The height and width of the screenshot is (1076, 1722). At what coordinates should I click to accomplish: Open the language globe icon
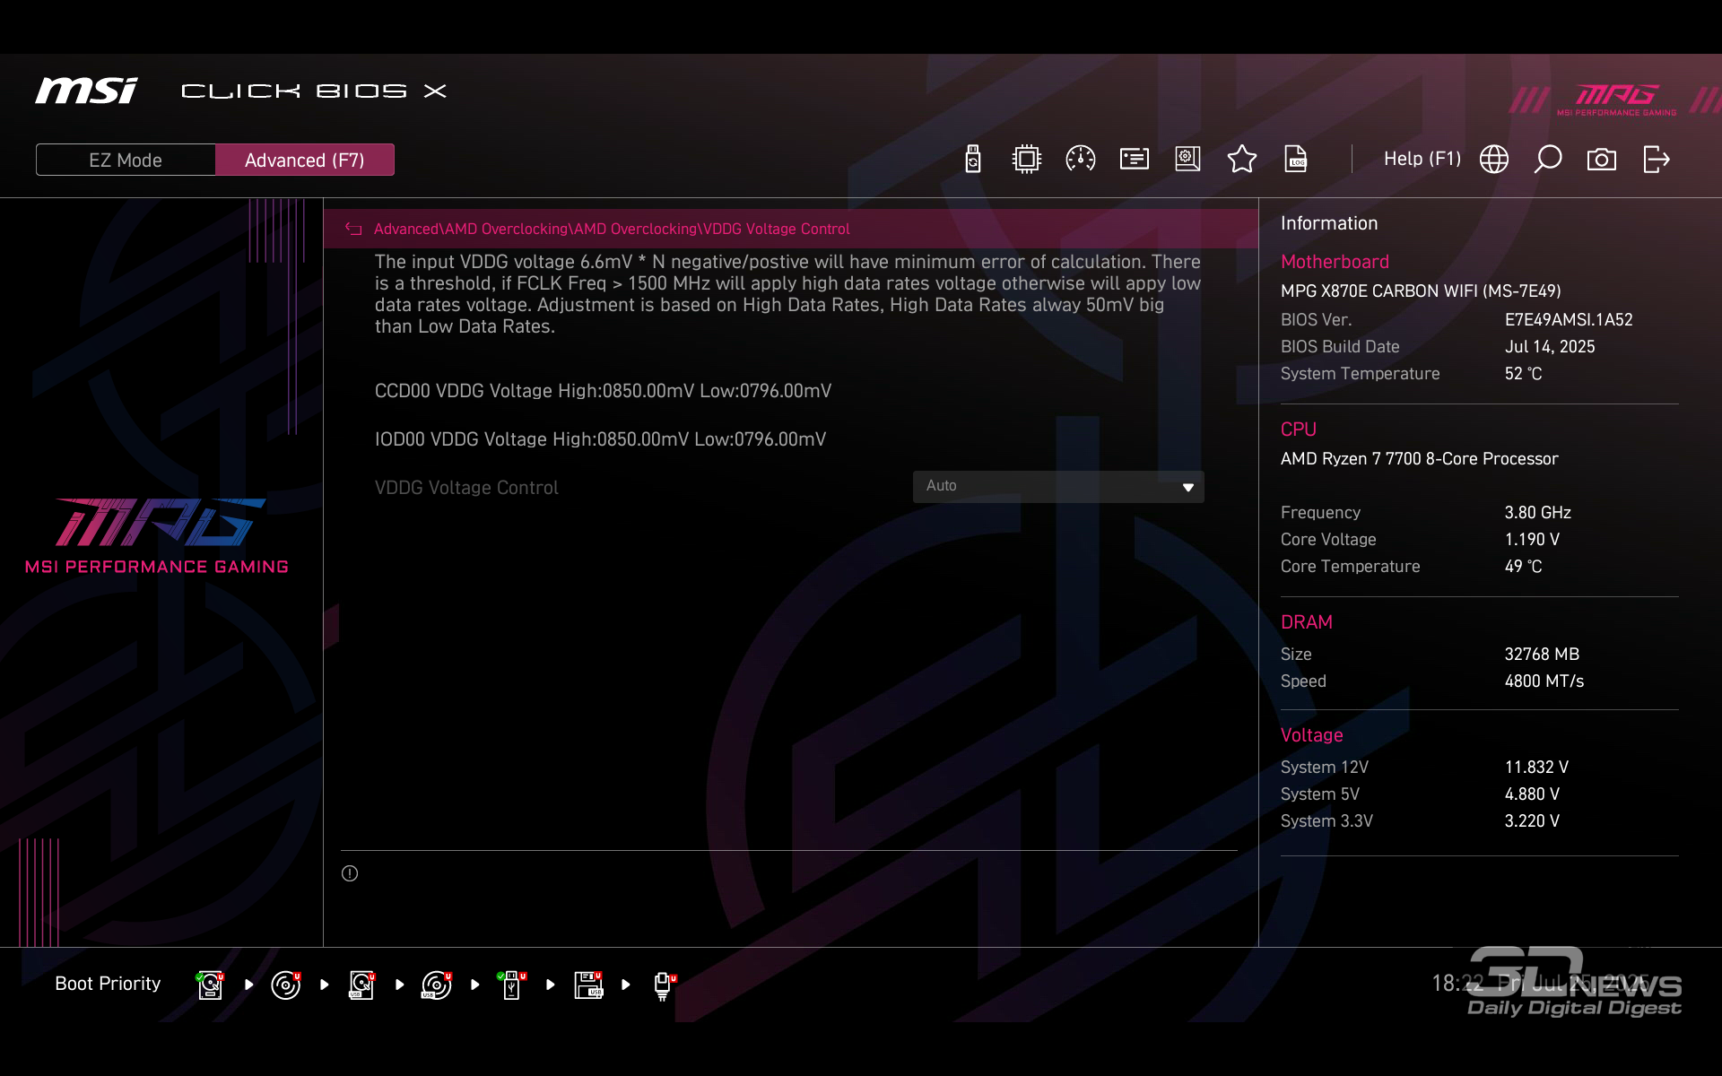click(1494, 160)
